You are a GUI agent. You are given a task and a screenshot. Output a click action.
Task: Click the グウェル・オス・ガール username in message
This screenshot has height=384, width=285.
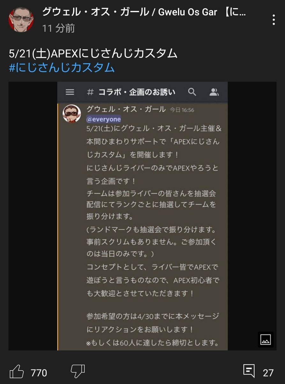pyautogui.click(x=126, y=109)
